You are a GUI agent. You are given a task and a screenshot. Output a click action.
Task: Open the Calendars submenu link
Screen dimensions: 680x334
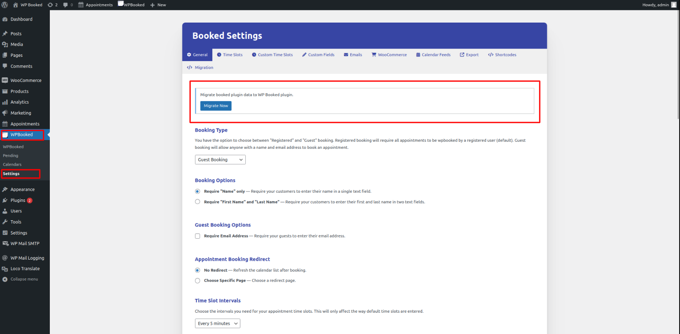point(12,164)
